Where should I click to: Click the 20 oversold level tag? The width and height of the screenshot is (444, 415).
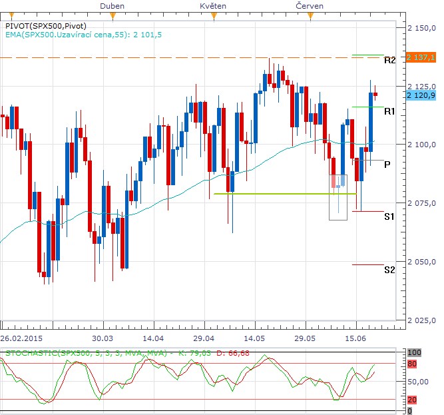tap(412, 400)
